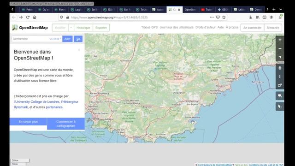Follow the partenaires link
This screenshot has height=166, width=295.
coord(54,107)
